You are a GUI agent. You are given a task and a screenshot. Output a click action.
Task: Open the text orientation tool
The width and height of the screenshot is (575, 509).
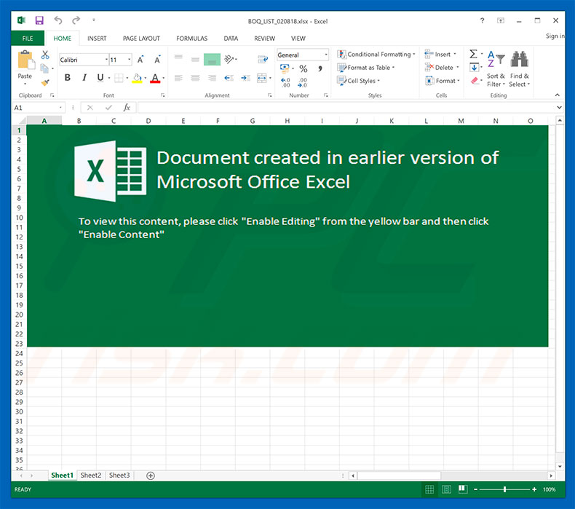pyautogui.click(x=229, y=59)
